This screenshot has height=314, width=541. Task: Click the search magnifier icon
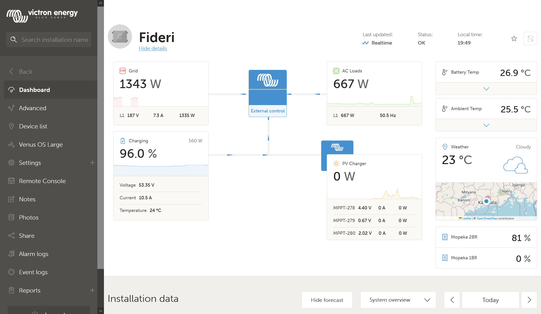[x=14, y=40]
